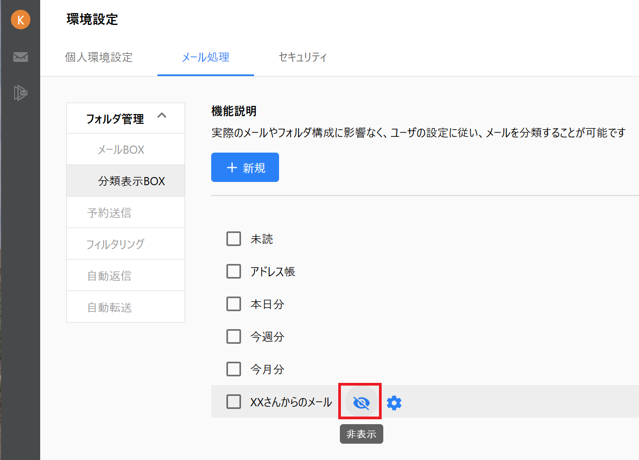639x460 pixels.
Task: Hide XXさんからのメール with eye icon
Action: coord(361,402)
